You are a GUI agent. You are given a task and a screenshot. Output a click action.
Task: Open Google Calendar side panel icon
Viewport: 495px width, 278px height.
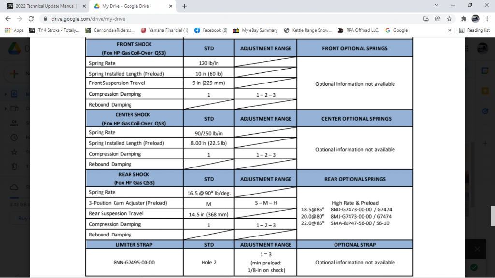pos(485,70)
